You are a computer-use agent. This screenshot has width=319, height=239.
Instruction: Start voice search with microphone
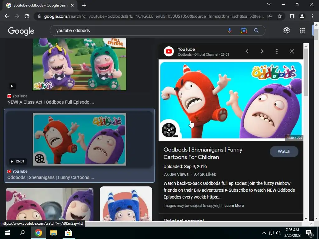230,30
